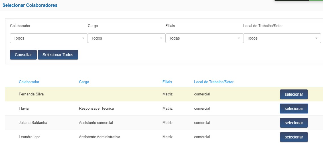Viewport: 323px width, 143px height.
Task: Sort by Colaborador column header
Action: tap(29, 82)
